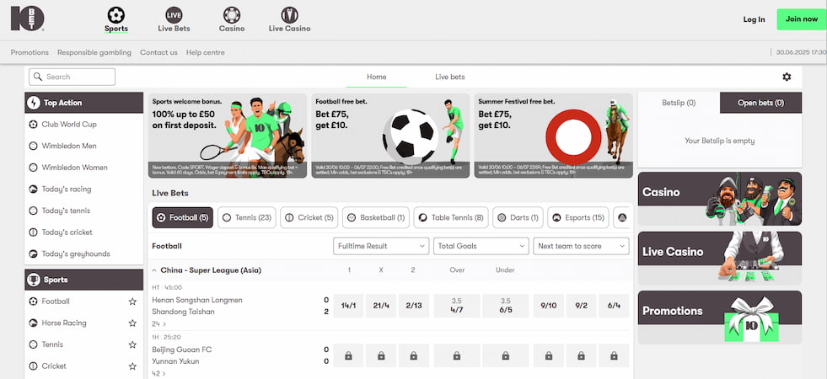Open Sports via the football icon

(116, 15)
